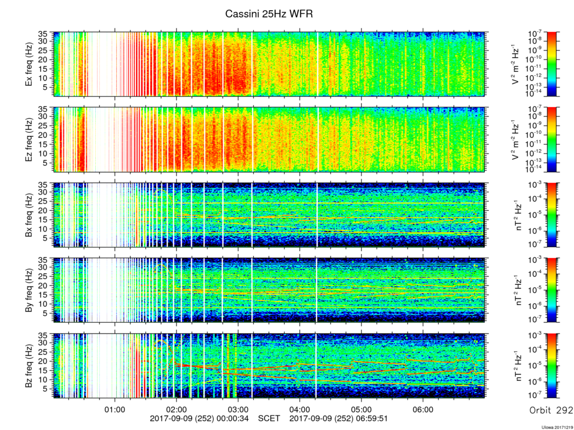574x430 pixels.
Task: Click the Ex panel color scale bar
Action: [x=552, y=64]
